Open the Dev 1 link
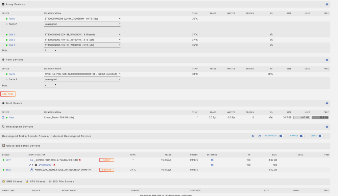 (x=8, y=160)
